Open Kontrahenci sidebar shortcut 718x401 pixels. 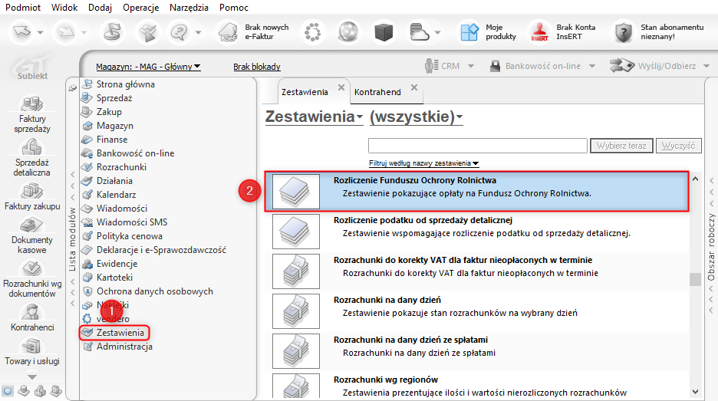[32, 317]
